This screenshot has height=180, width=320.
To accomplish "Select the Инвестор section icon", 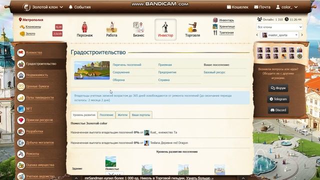I will 165,29.
